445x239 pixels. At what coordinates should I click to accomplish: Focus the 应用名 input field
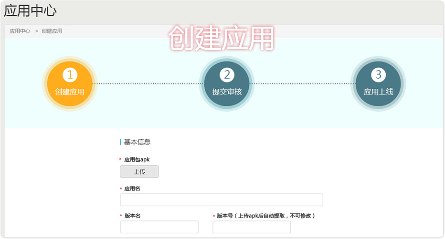click(x=222, y=200)
